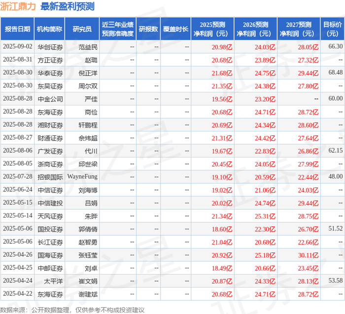Click target price 53.58
The image size is (345, 314).
[336, 281]
